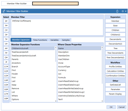Open the Samples tab

66,40
